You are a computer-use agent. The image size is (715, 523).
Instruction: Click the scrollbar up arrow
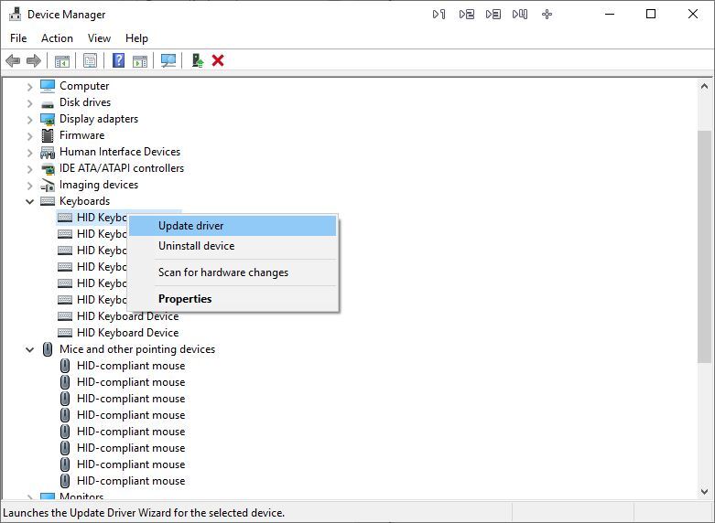(x=705, y=86)
